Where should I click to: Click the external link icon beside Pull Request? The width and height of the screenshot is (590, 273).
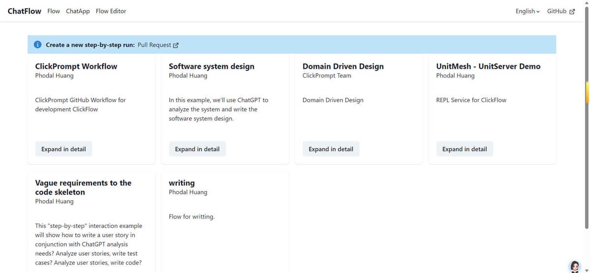[176, 45]
